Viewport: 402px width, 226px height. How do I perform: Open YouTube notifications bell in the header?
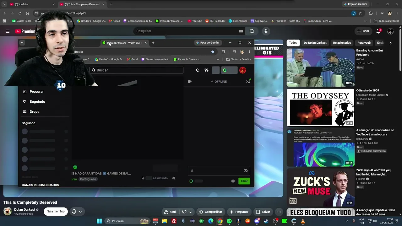[379, 31]
